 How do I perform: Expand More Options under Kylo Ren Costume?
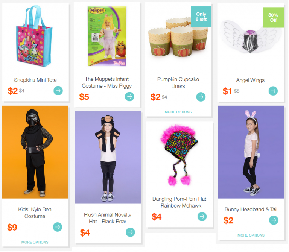[x=35, y=242]
